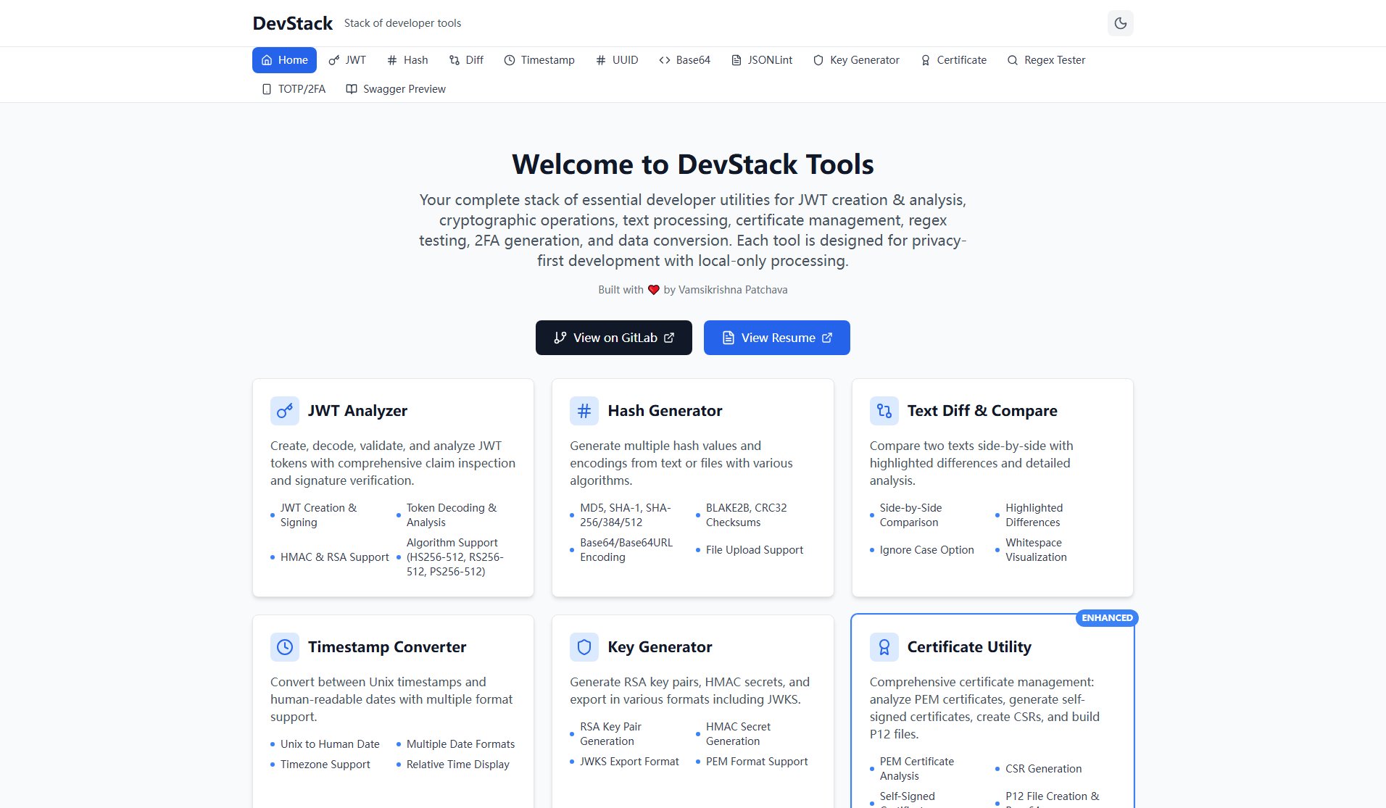Click the hash icon beside UUID tab
This screenshot has height=808, width=1386.
tap(601, 60)
